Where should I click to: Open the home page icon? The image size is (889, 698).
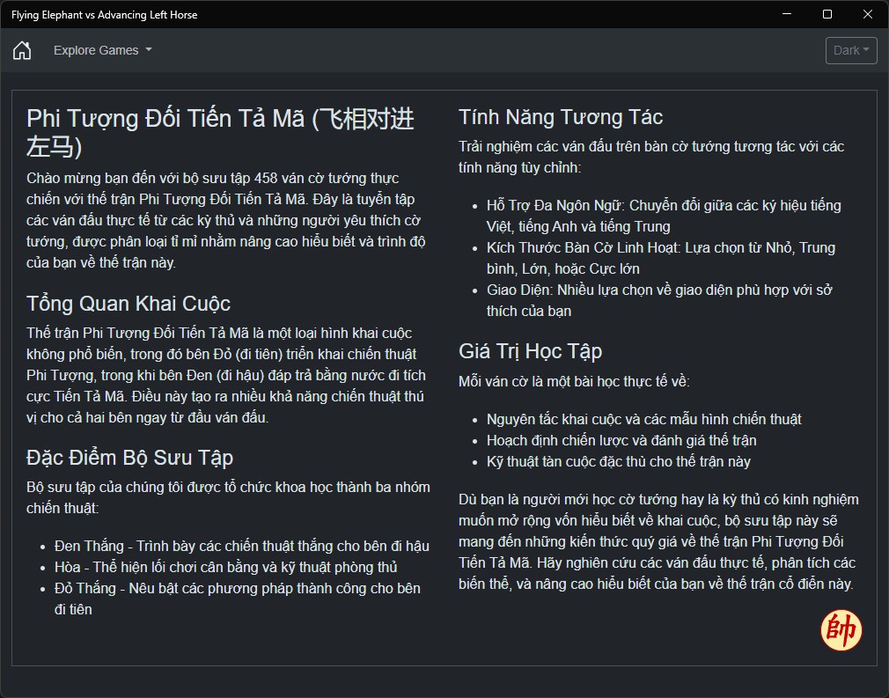[22, 50]
